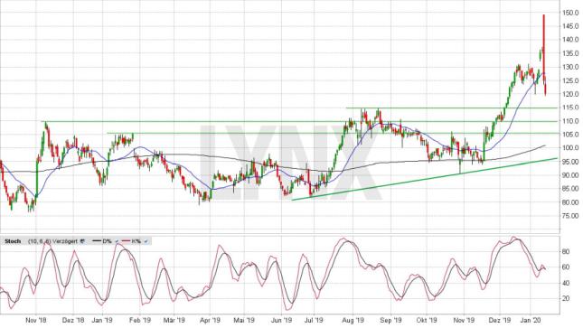This screenshot has height=328, width=583.
Task: Click the Feb '19 date label
Action: (x=140, y=320)
